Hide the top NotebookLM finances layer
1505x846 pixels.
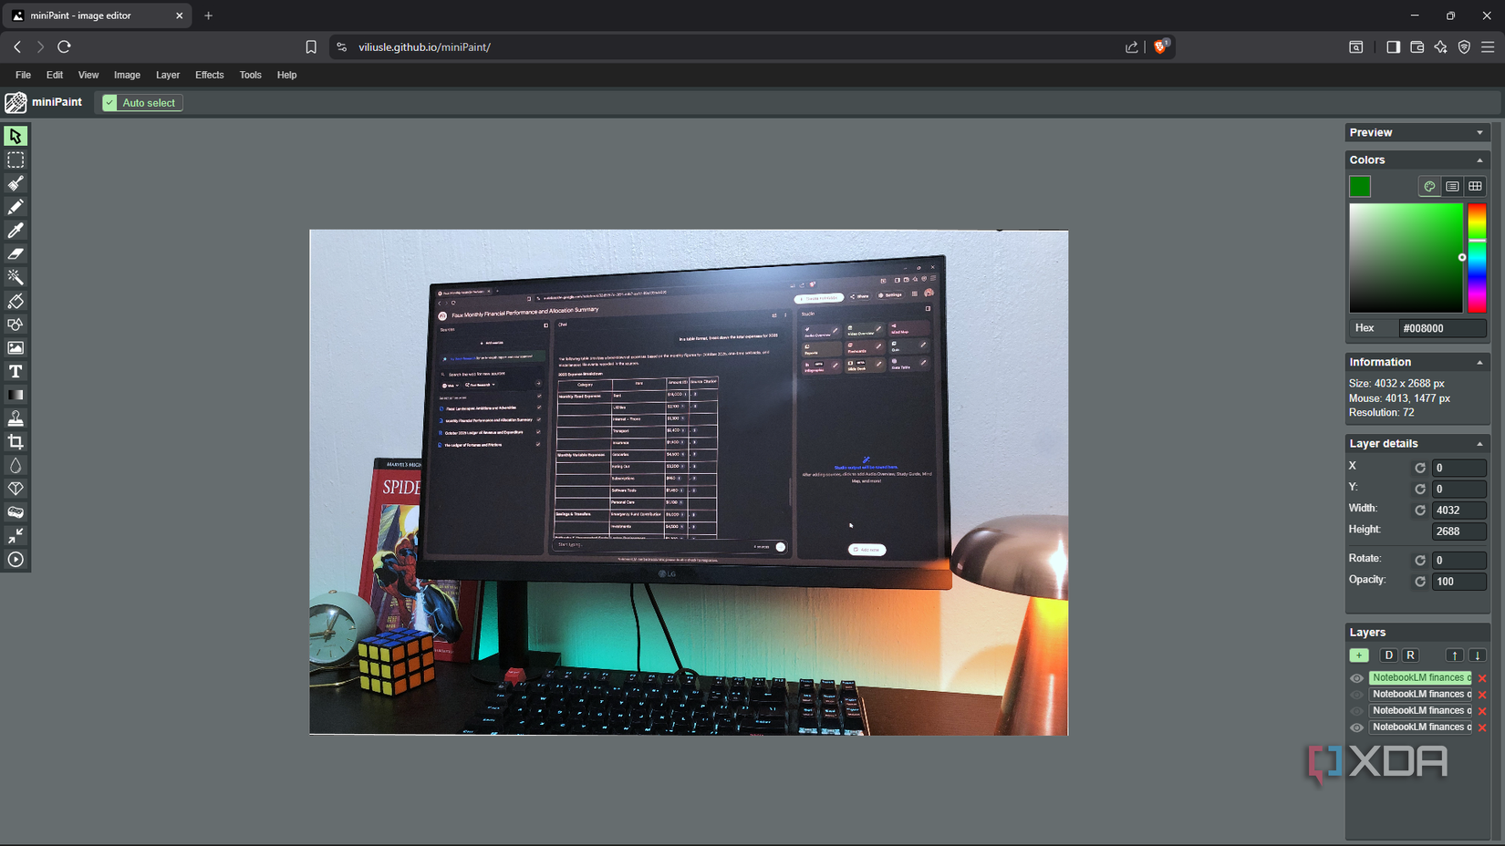coord(1355,677)
